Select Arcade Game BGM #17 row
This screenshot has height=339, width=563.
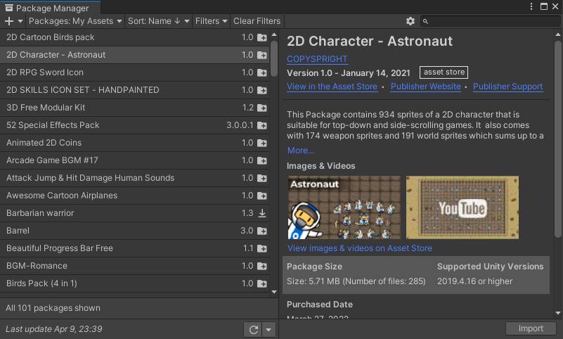(135, 160)
